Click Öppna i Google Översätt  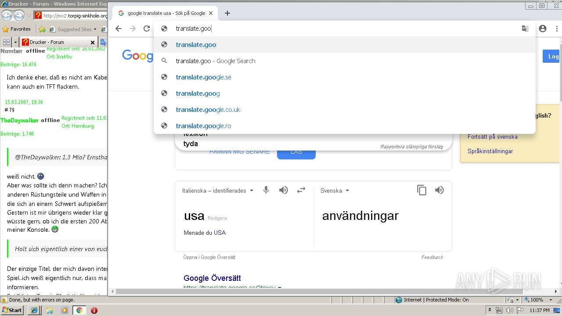pyautogui.click(x=209, y=257)
